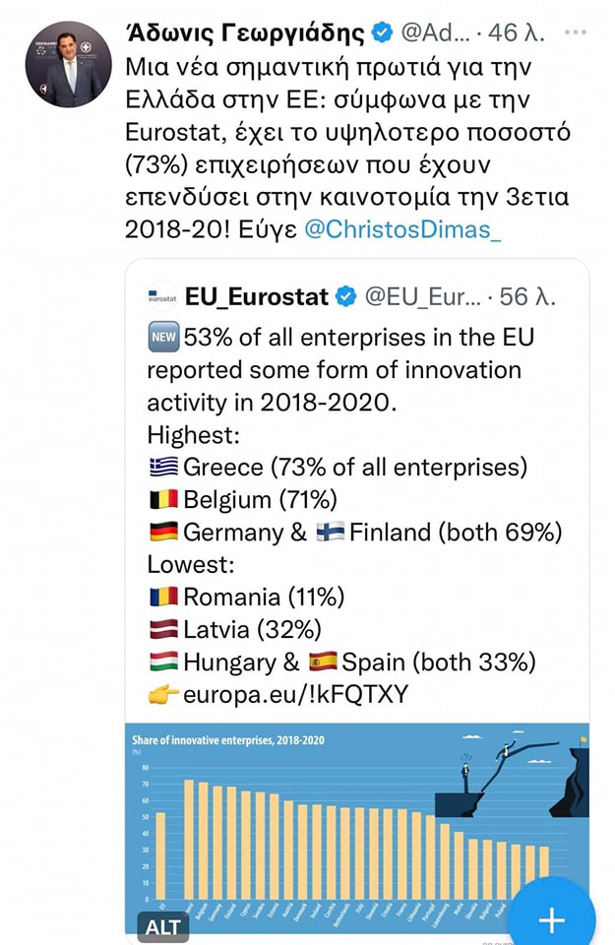This screenshot has height=945, width=615.
Task: Click the Greek tweet text about Eurostat
Action: (x=347, y=149)
